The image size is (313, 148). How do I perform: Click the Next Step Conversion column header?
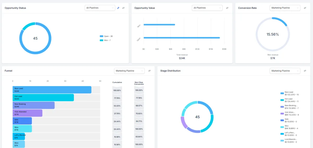139,83
